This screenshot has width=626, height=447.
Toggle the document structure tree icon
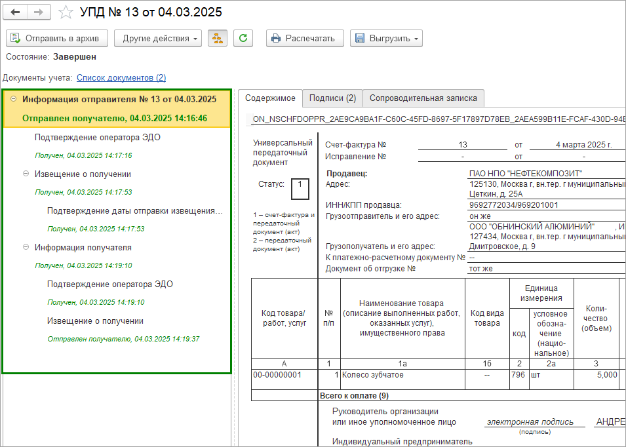pyautogui.click(x=218, y=38)
